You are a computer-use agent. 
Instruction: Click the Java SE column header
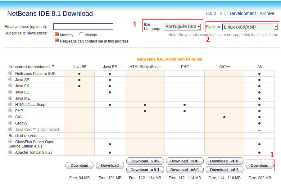click(x=79, y=67)
